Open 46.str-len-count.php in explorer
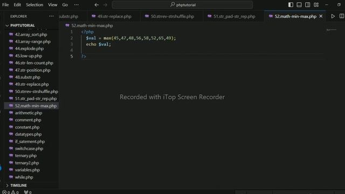The width and height of the screenshot is (345, 194). 31,63
